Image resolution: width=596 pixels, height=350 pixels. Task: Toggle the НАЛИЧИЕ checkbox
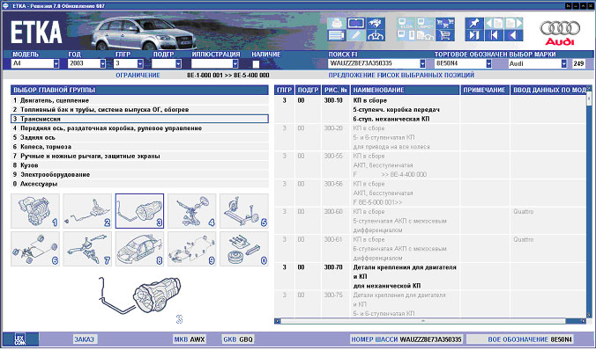click(256, 64)
